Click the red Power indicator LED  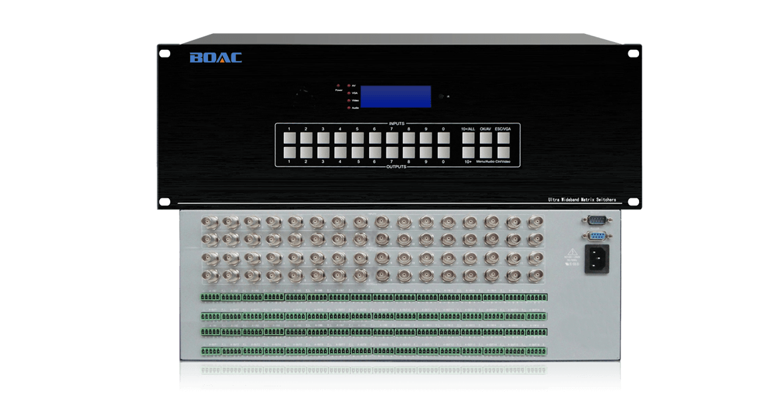338,86
